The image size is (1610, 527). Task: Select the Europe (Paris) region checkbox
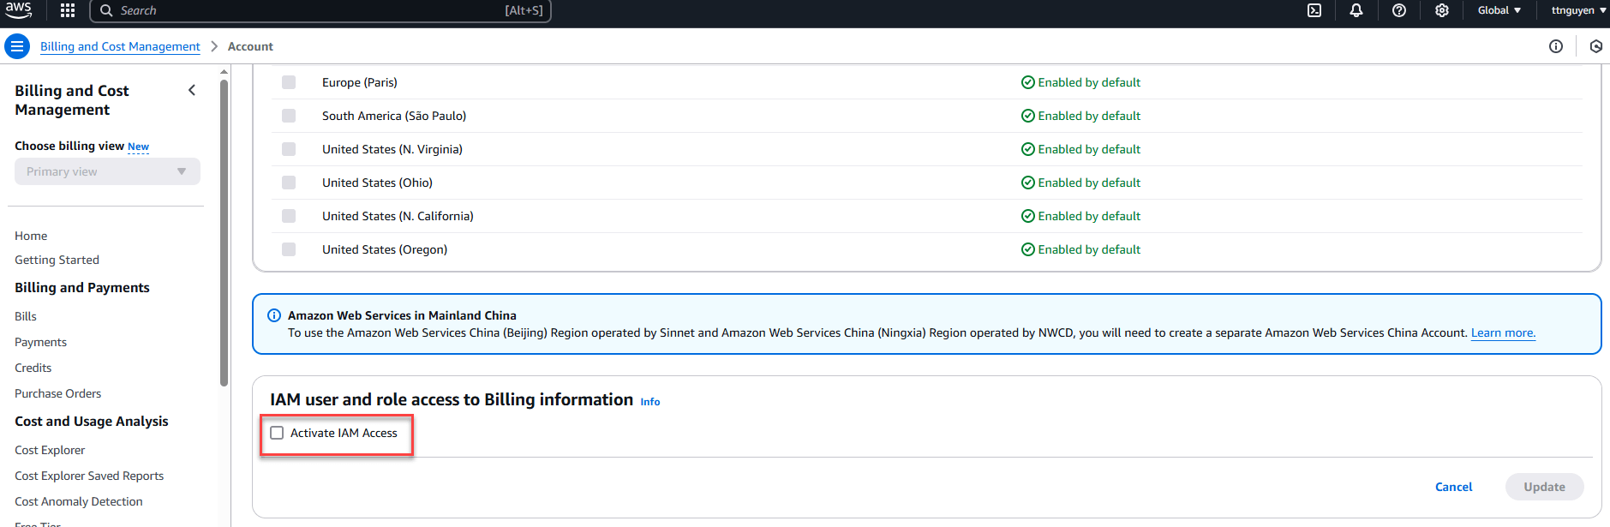(x=289, y=82)
